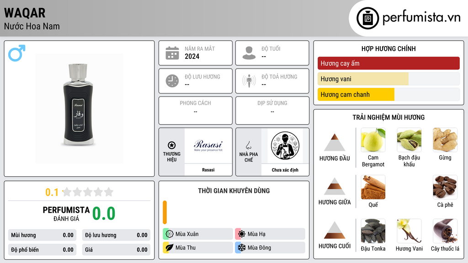Click the Hương cay ấm red bar
The width and height of the screenshot is (468, 263).
388,63
